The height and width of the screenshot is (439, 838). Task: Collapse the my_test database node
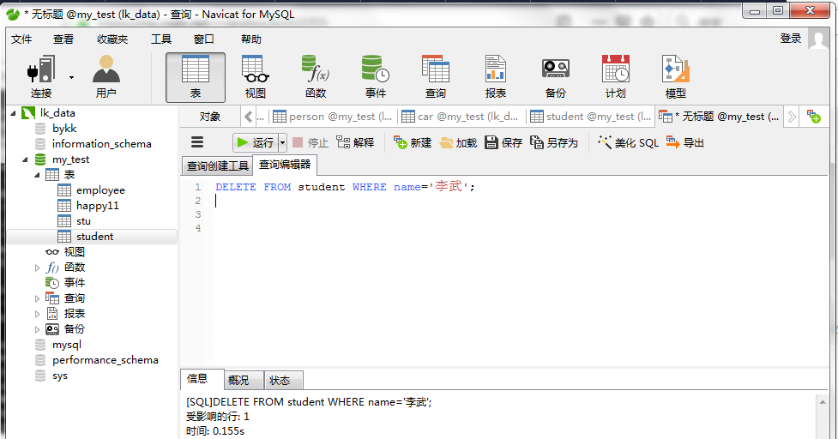pyautogui.click(x=25, y=159)
